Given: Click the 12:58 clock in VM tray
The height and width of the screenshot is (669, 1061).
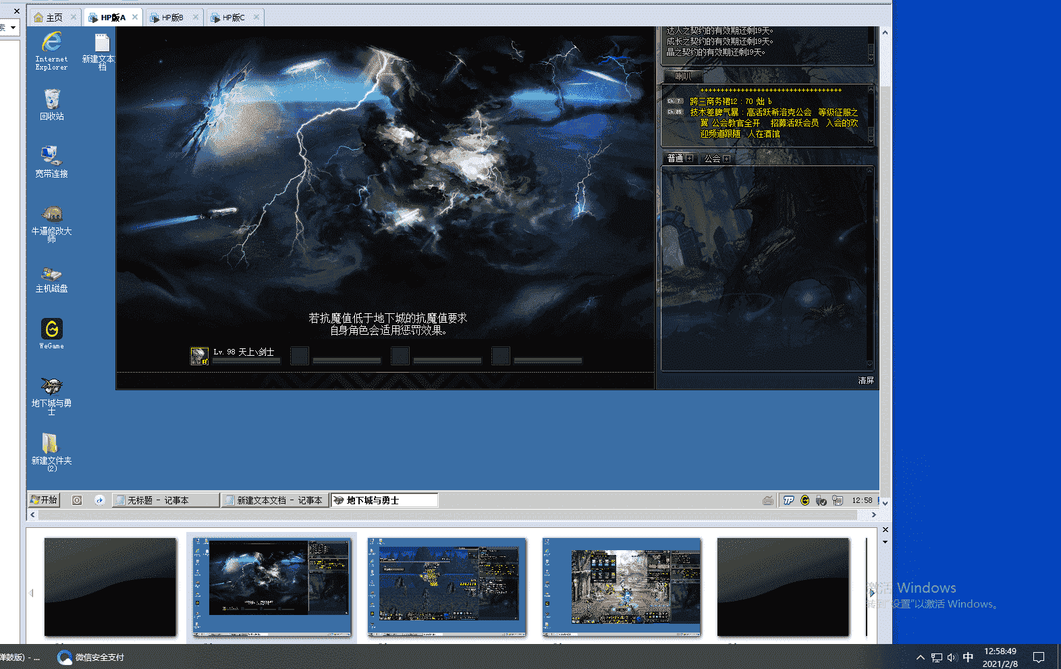Looking at the screenshot, I should (x=862, y=500).
